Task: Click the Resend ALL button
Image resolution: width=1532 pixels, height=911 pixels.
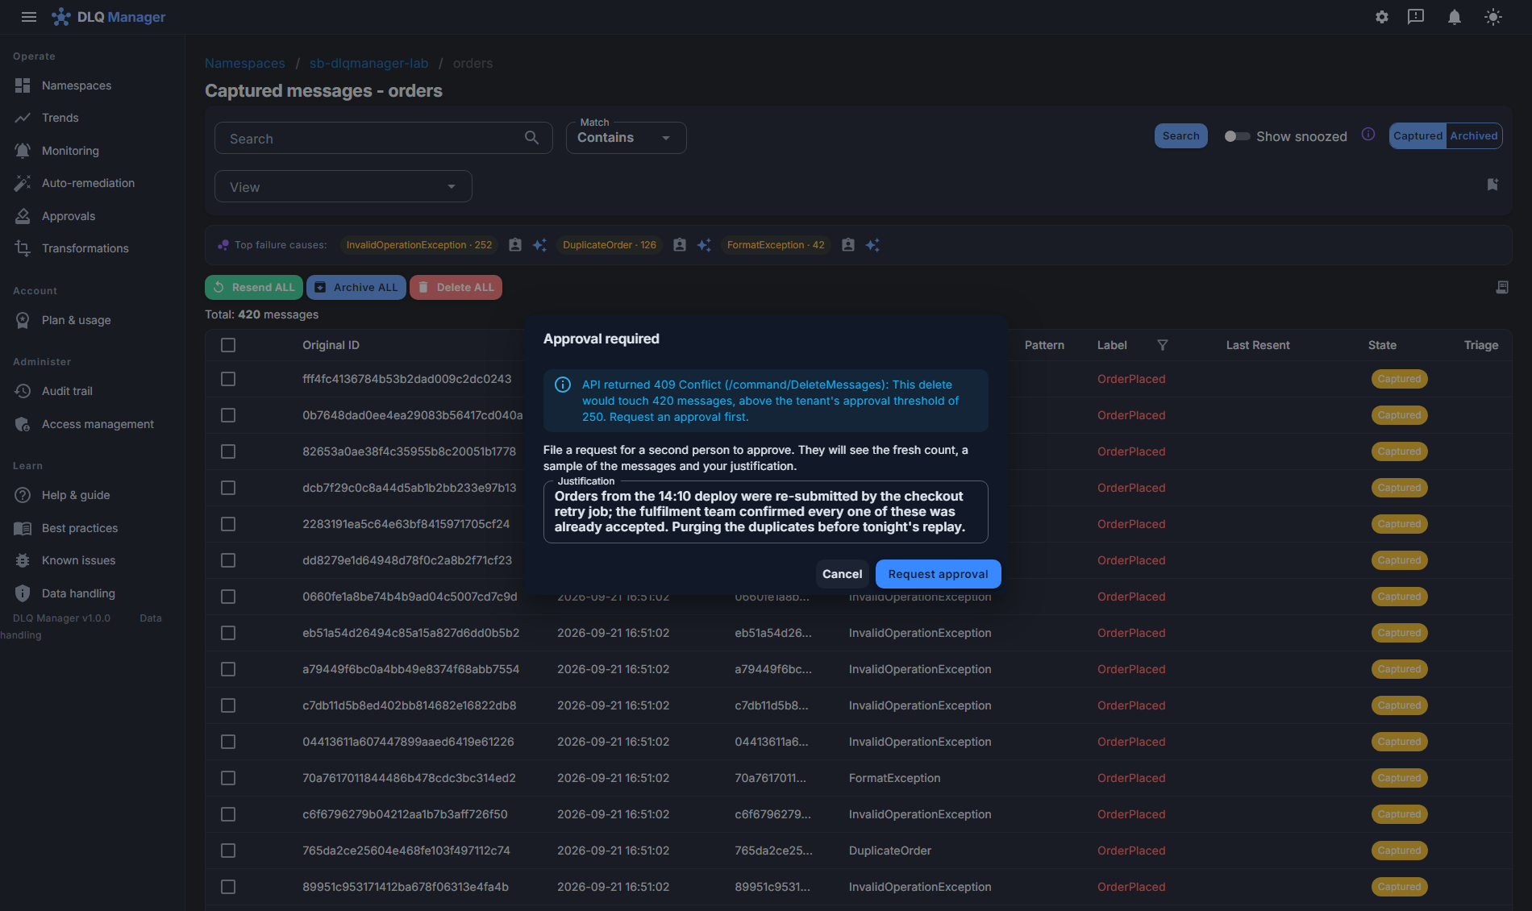Action: [254, 287]
